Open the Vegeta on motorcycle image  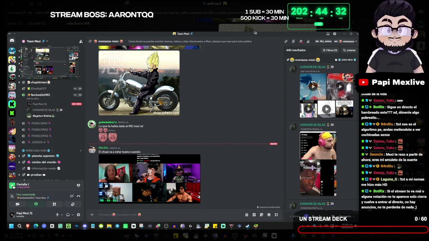point(139,83)
